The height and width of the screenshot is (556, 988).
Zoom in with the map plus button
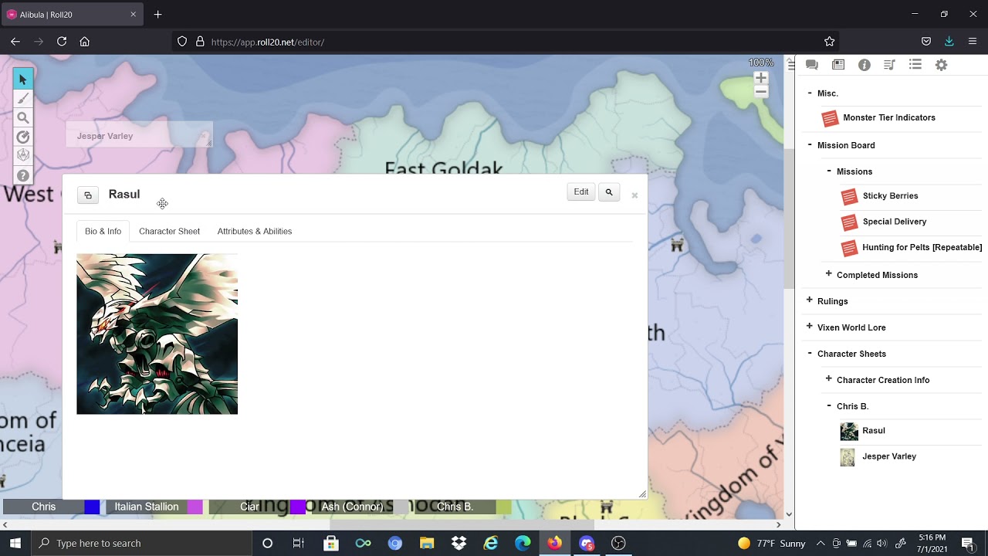tap(761, 78)
